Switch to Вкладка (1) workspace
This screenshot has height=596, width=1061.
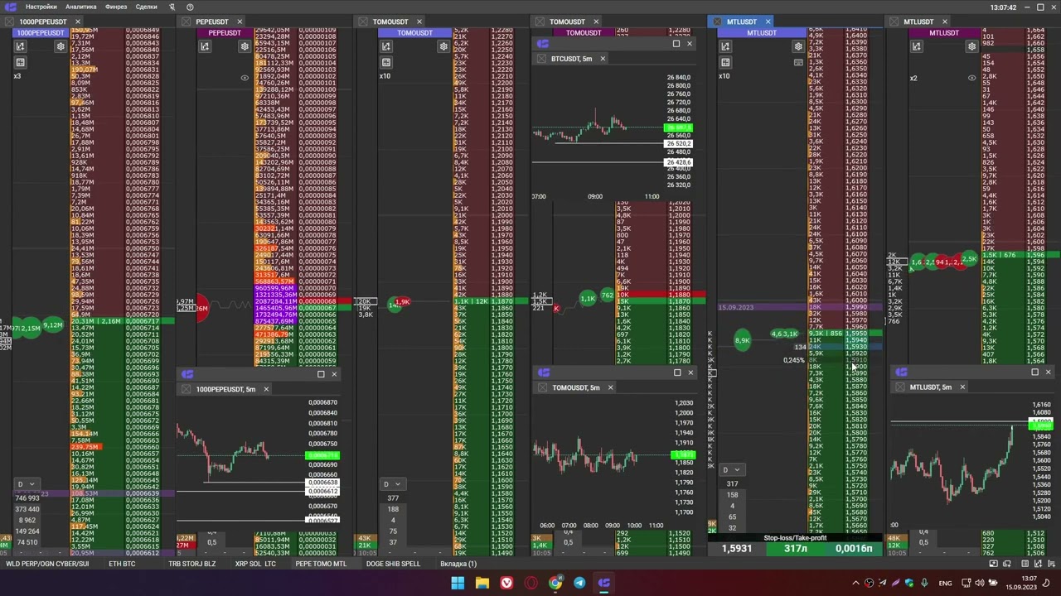tap(458, 564)
